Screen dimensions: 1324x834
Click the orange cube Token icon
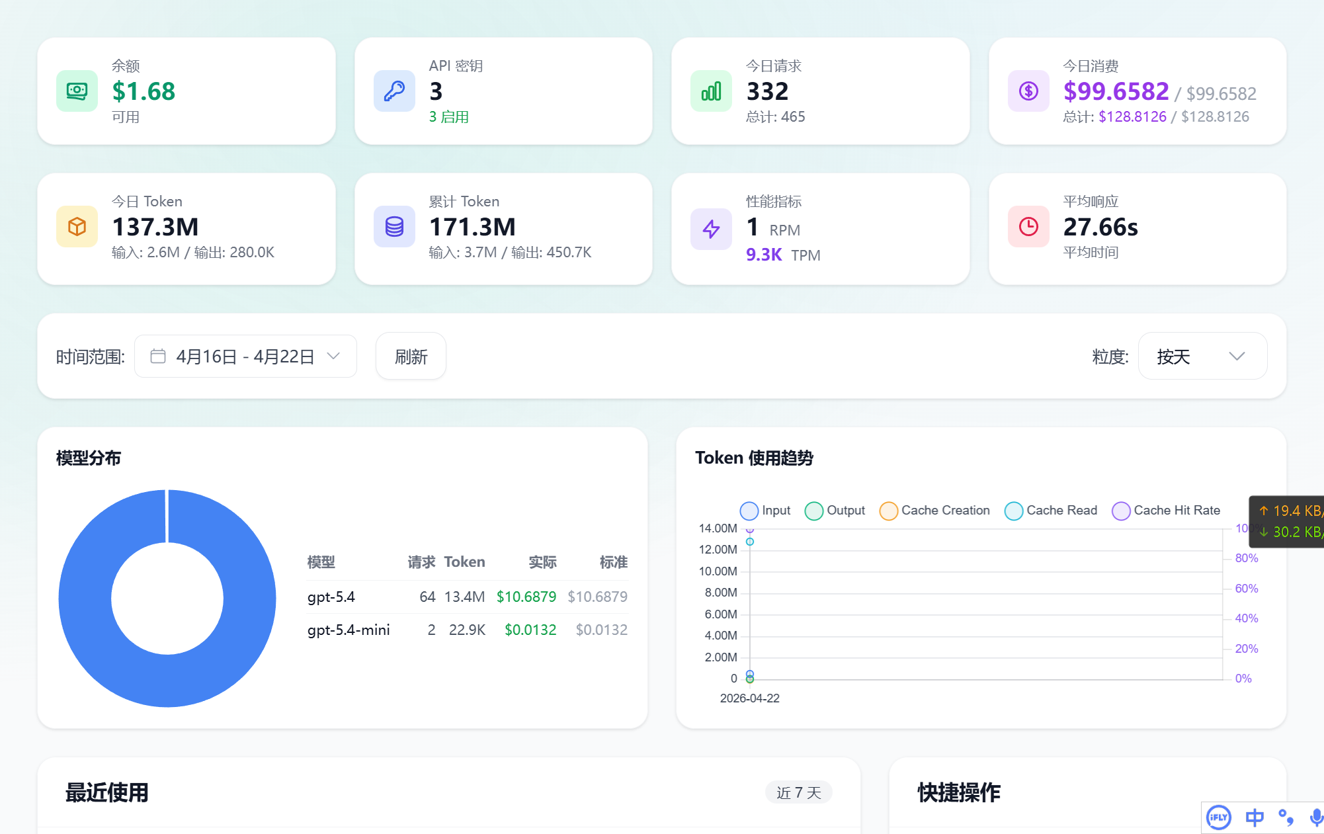[x=77, y=227]
